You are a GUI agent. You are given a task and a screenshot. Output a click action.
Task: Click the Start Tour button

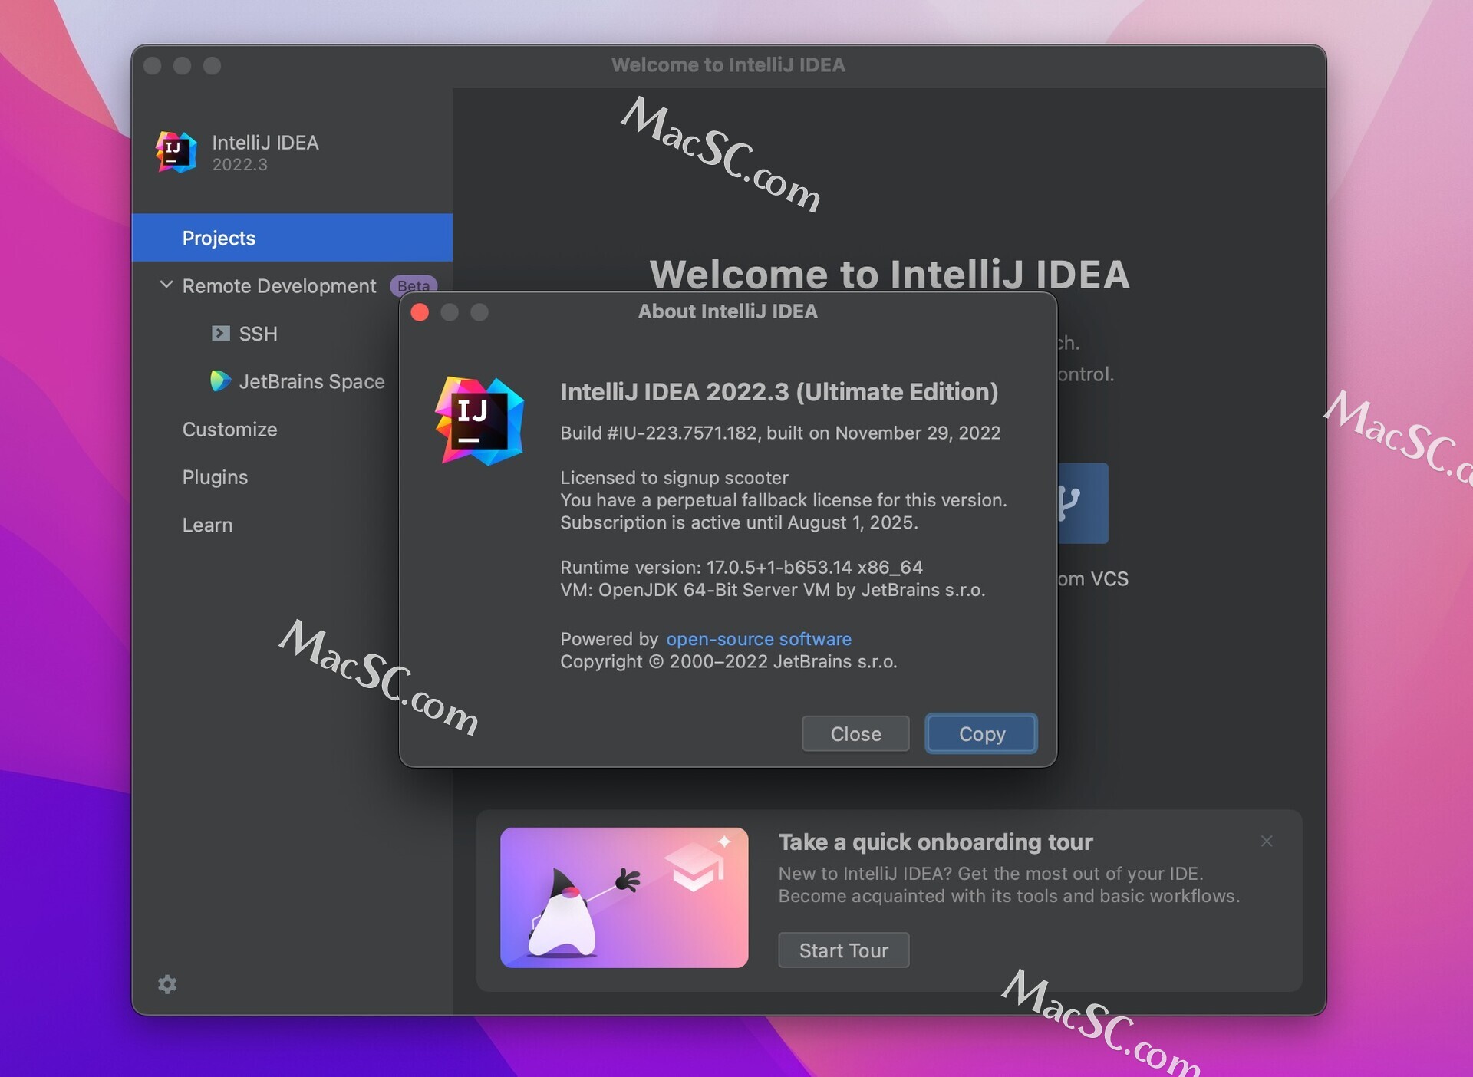point(843,950)
